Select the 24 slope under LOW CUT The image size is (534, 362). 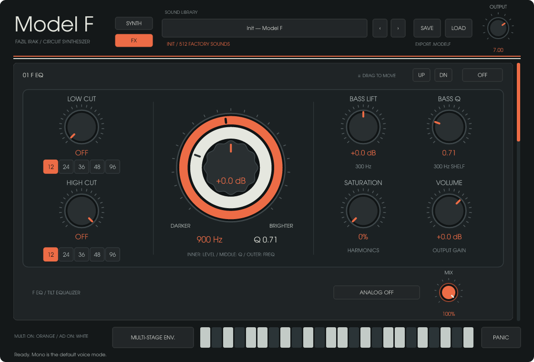66,167
